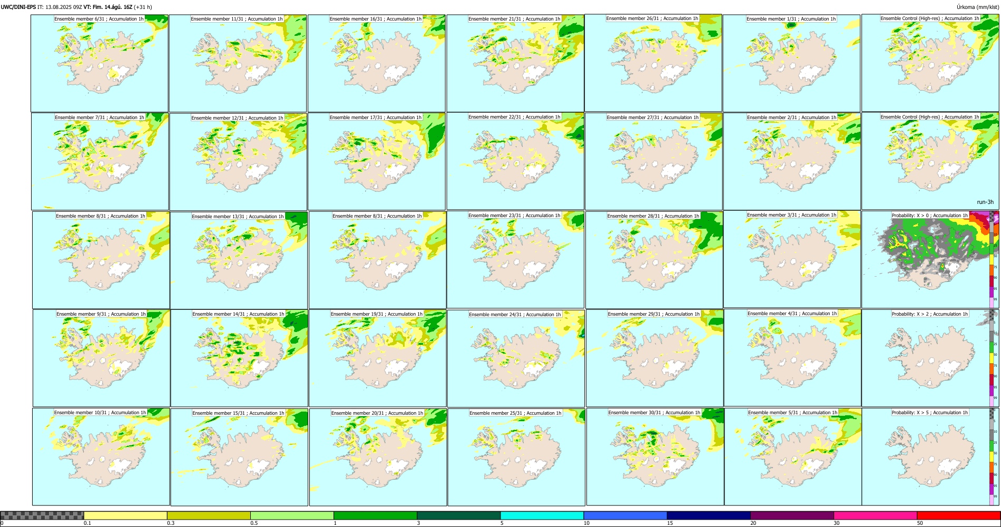Pick the dark green 3–5 legend swatch

click(458, 515)
